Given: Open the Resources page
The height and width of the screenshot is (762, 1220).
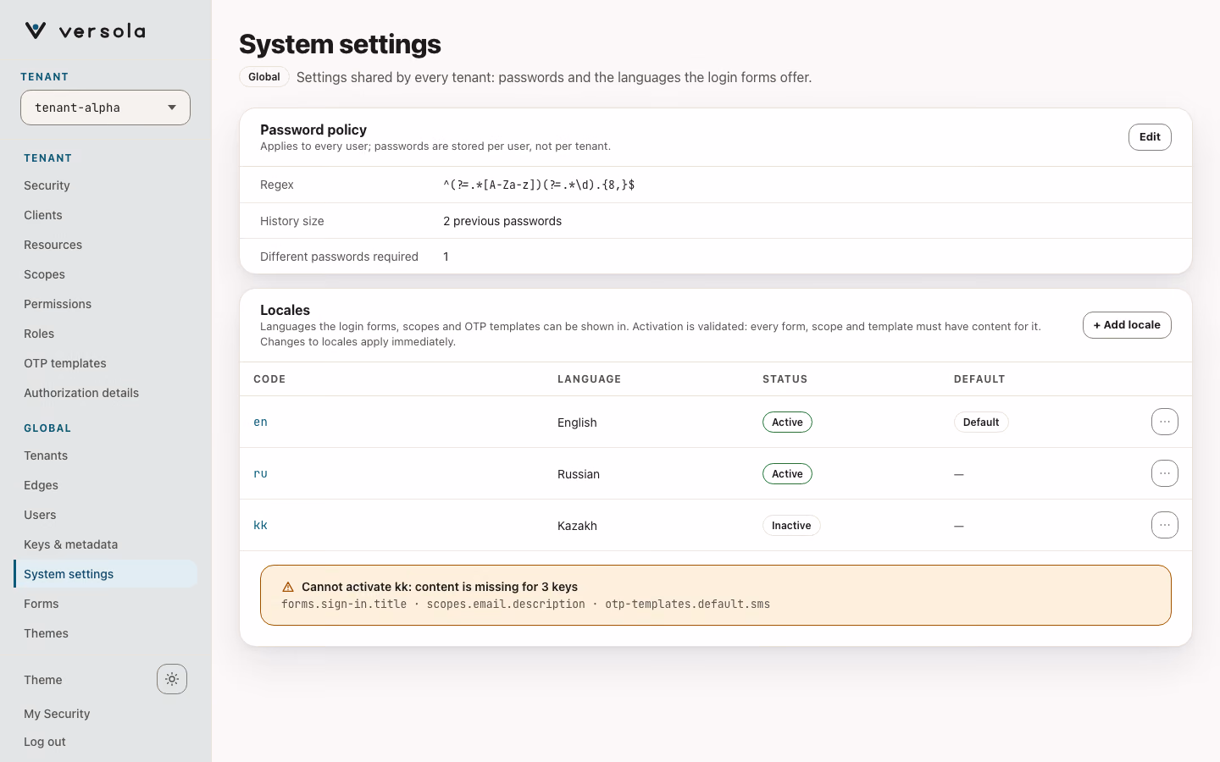Looking at the screenshot, I should click(x=53, y=245).
